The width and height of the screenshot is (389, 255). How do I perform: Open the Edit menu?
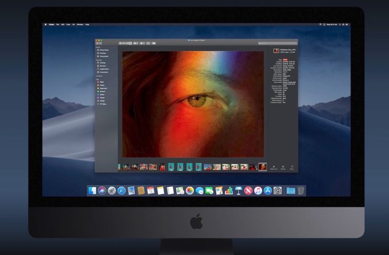point(63,25)
